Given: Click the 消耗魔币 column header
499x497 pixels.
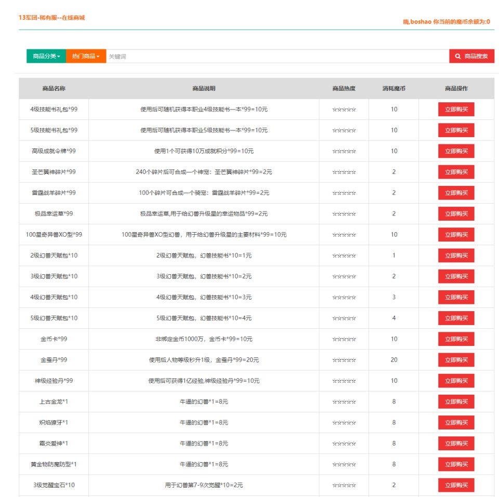Looking at the screenshot, I should [x=393, y=88].
